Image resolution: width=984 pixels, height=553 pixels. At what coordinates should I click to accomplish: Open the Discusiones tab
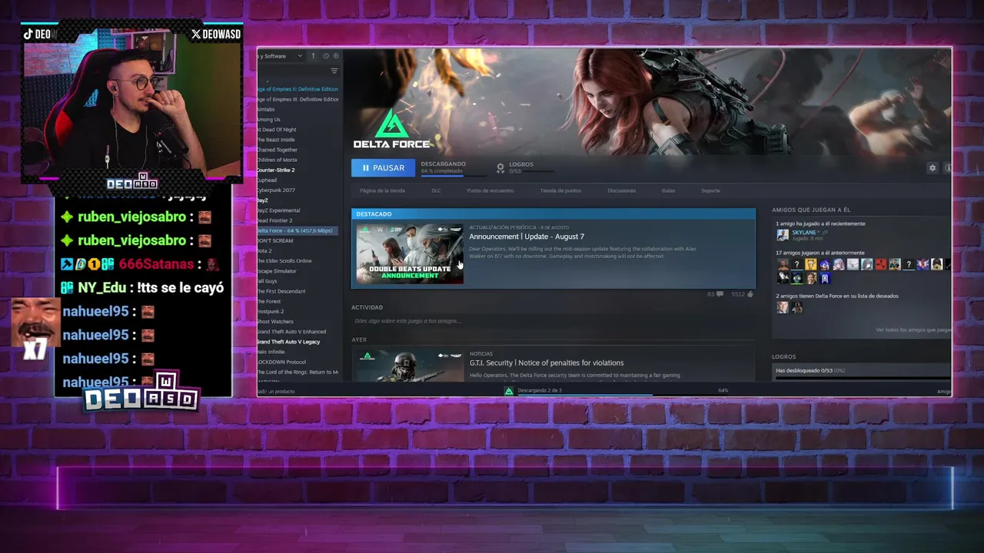pos(621,190)
